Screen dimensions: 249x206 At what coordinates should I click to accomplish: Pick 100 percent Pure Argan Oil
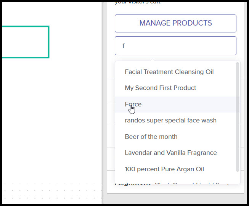(164, 169)
